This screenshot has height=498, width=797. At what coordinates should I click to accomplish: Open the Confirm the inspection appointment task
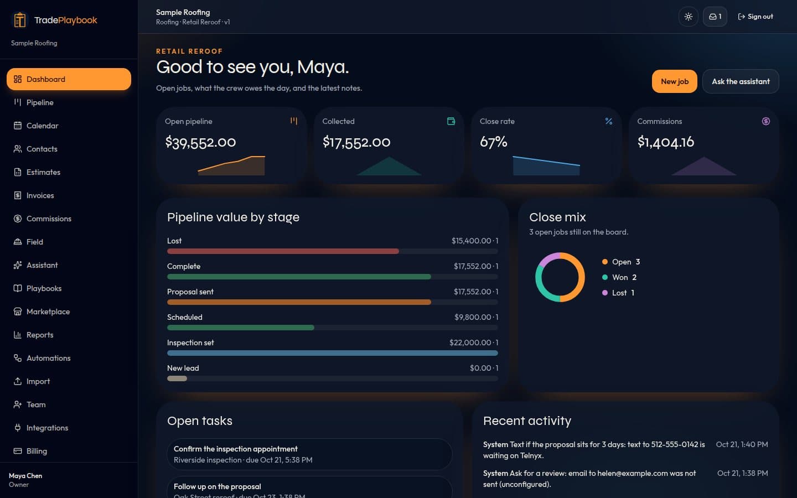pyautogui.click(x=309, y=454)
